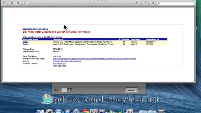Show the markup edit toolbar
The width and height of the screenshot is (201, 113).
(153, 3)
